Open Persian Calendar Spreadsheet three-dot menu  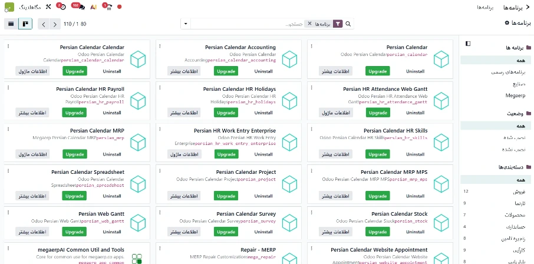coord(8,171)
